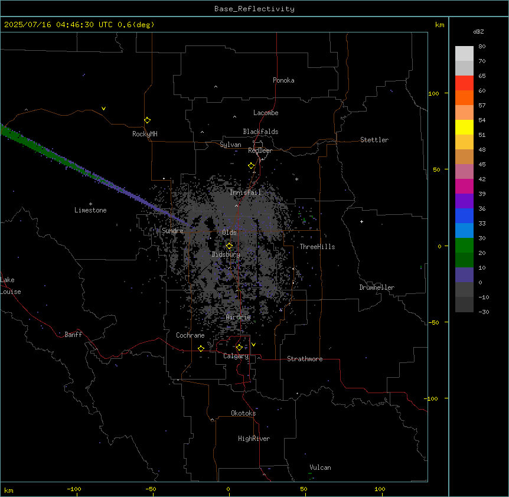Click the -50 tick on the right km axis
This screenshot has height=497, width=509.
tap(433, 322)
